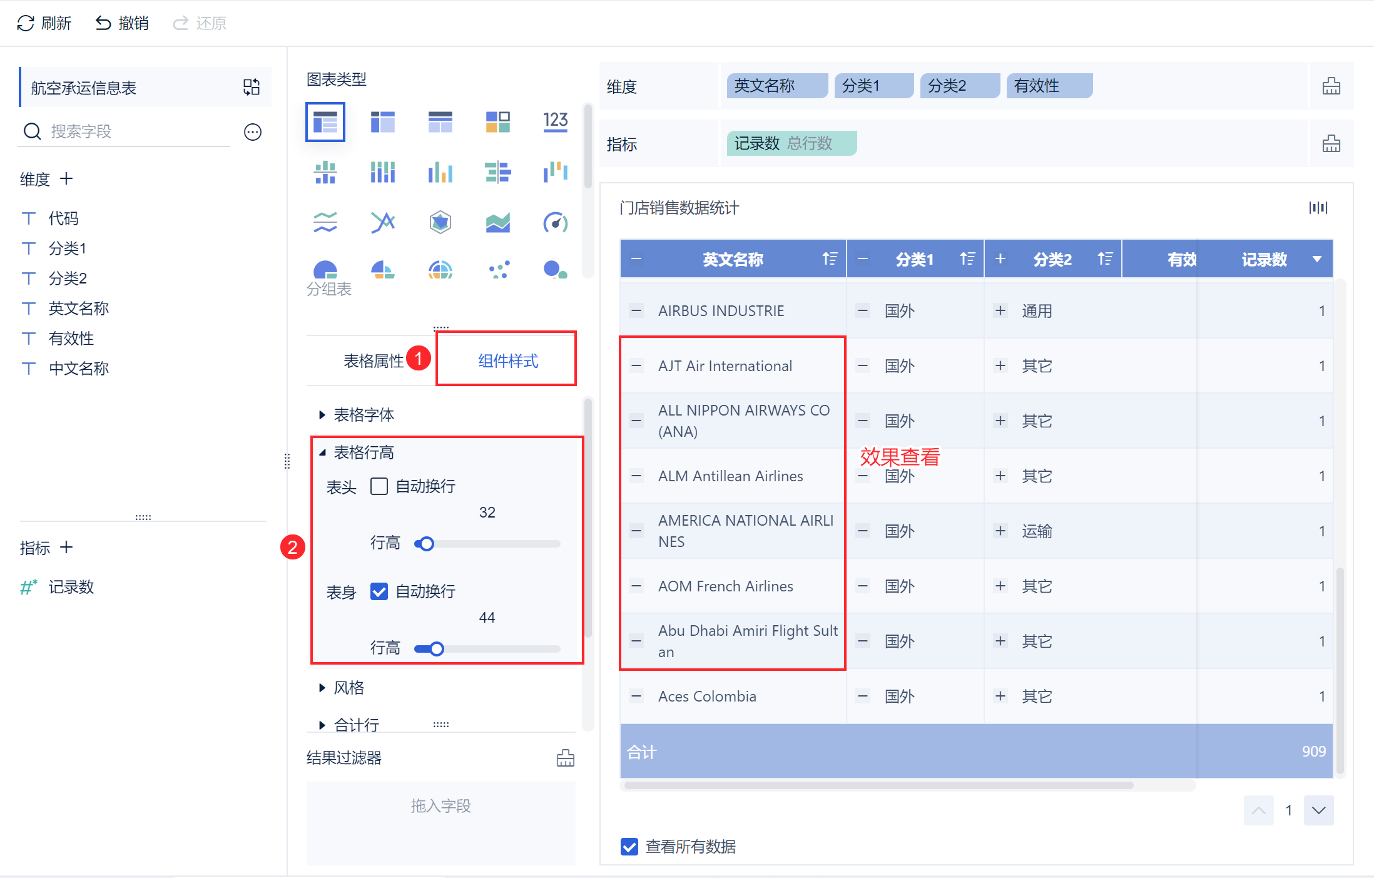Adjust the 表身 row height slider
The image size is (1374, 878).
point(436,649)
